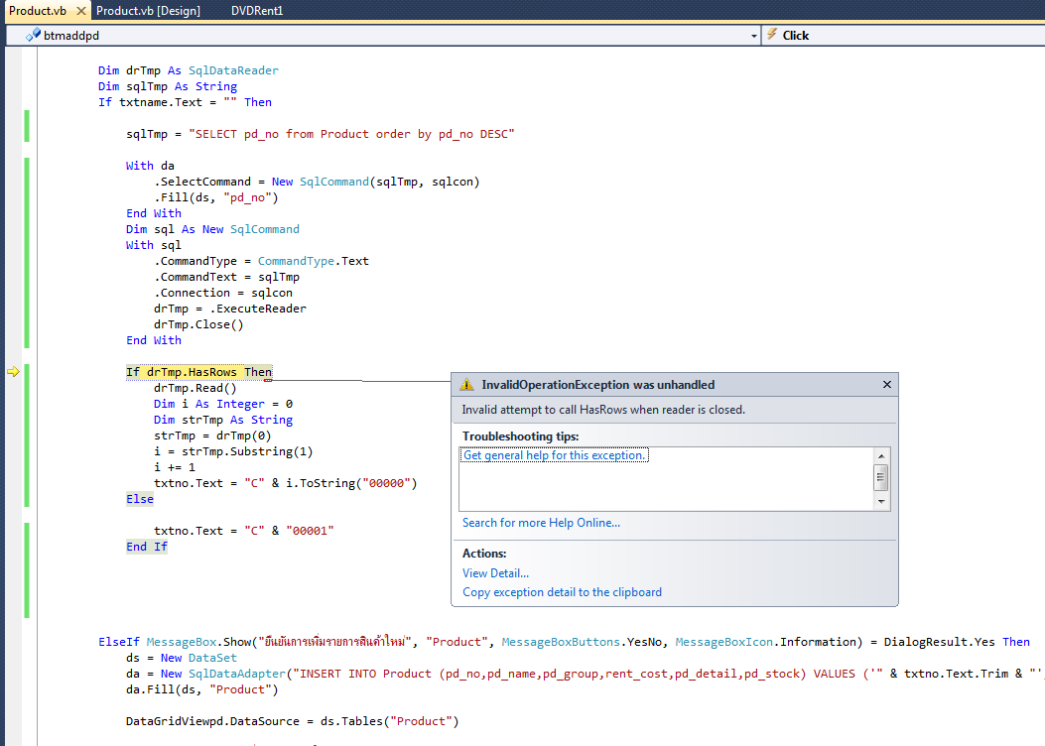Click the 'ElseIf MessageBox.Show' line
Image resolution: width=1045 pixels, height=746 pixels.
click(x=564, y=642)
